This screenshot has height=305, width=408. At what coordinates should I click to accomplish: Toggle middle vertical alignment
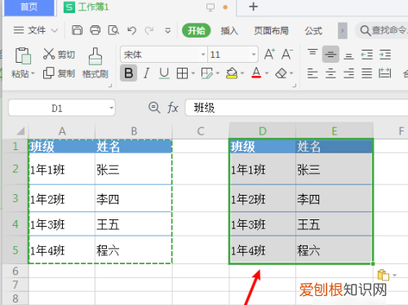(330, 55)
